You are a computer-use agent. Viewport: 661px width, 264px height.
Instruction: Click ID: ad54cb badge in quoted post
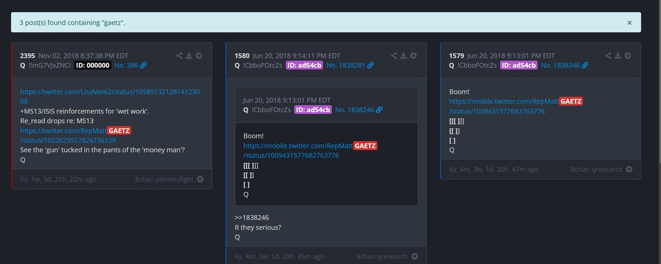pyautogui.click(x=312, y=109)
